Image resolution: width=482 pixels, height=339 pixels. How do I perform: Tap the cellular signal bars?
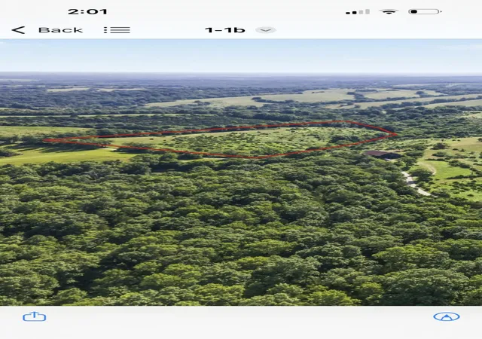tap(358, 12)
